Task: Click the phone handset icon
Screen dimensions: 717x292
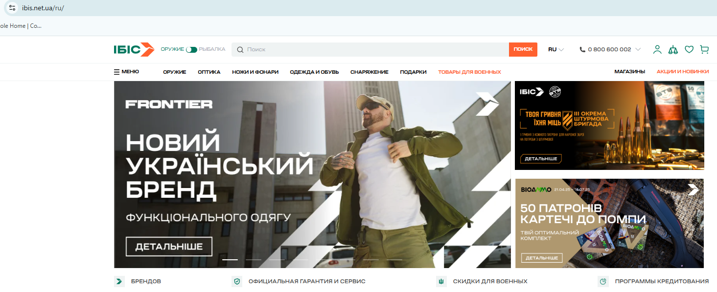Action: click(582, 49)
